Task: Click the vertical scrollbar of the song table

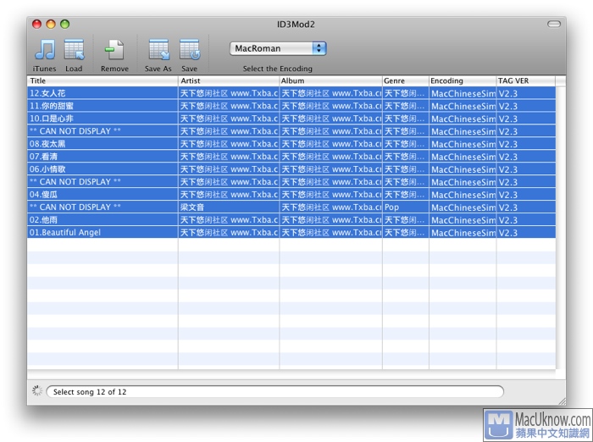Action: pyautogui.click(x=561, y=227)
